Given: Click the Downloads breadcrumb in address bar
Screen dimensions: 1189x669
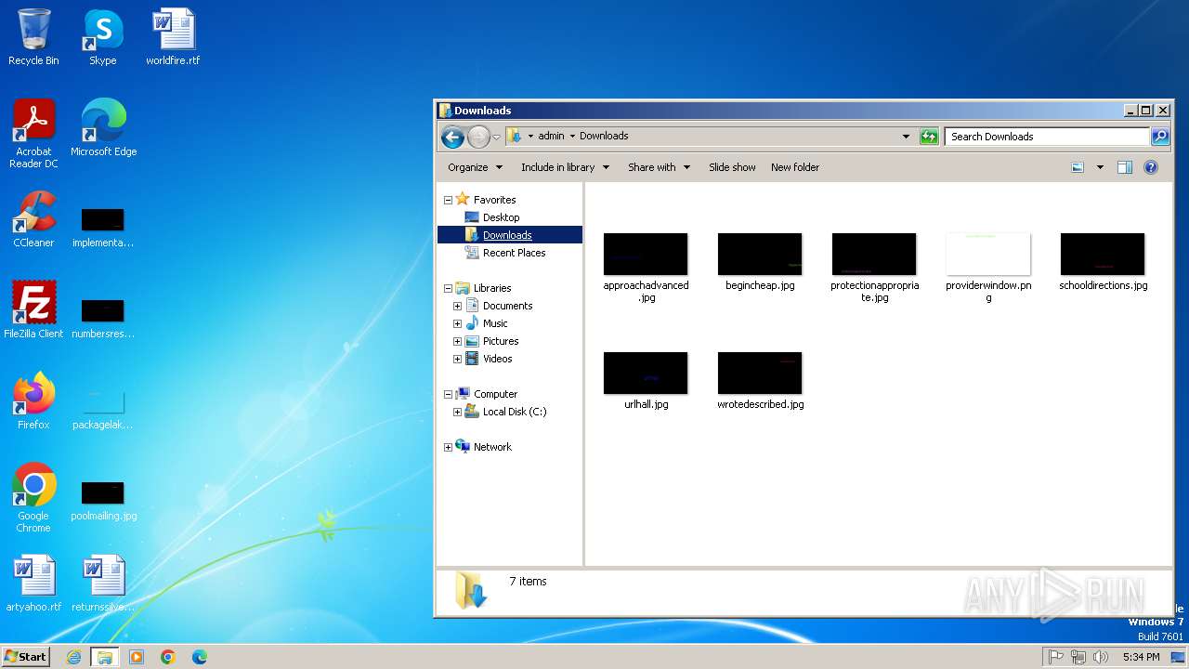Looking at the screenshot, I should click(x=604, y=136).
